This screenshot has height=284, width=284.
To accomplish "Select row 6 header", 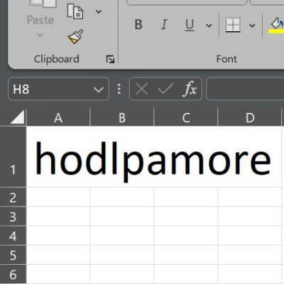I will (x=13, y=274).
